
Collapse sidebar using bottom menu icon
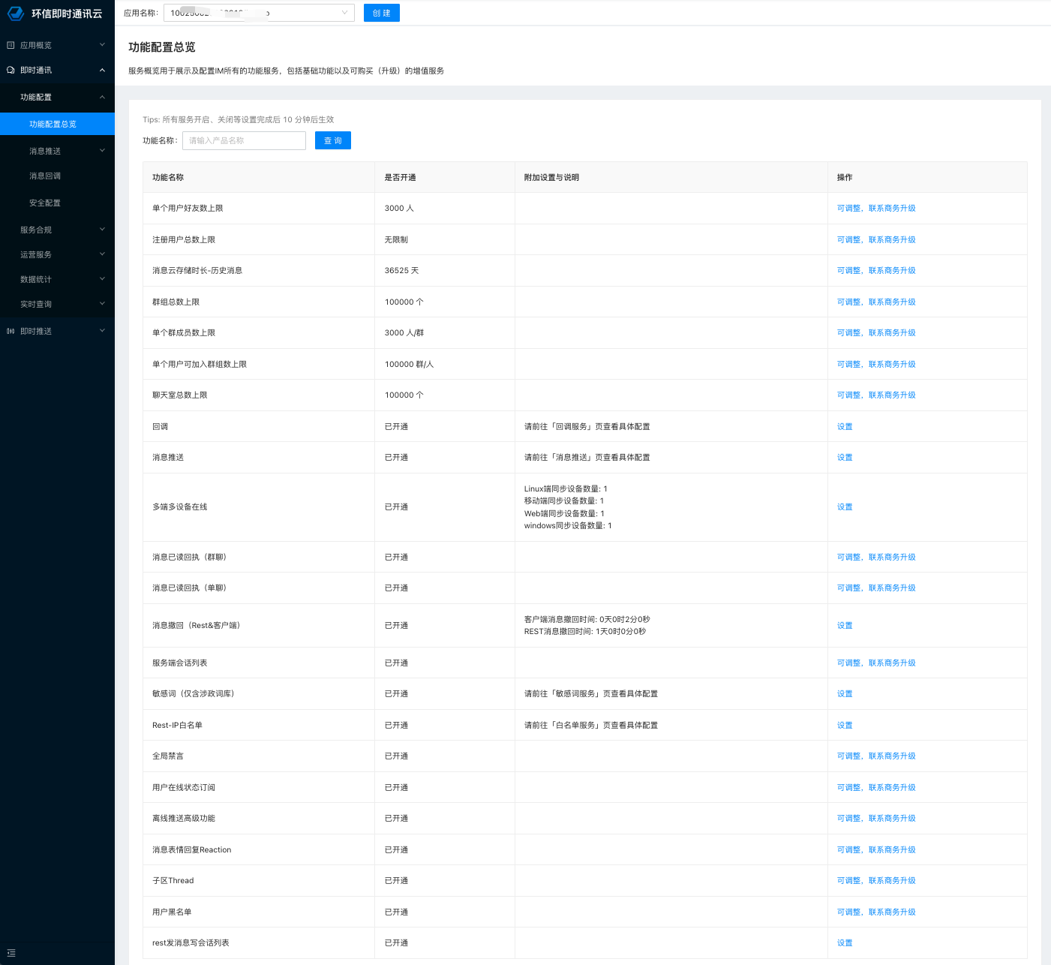11,953
